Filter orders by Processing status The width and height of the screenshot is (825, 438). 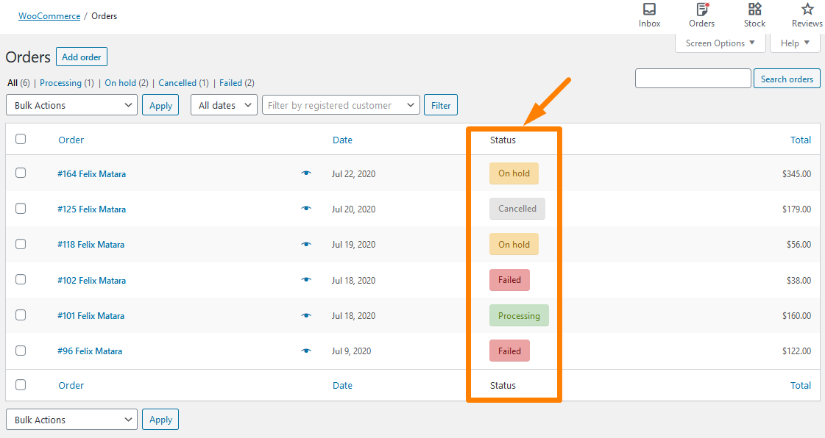60,83
